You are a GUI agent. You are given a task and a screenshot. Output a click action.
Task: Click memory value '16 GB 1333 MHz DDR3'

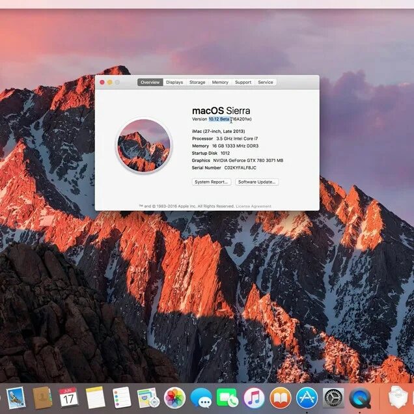[x=235, y=146]
